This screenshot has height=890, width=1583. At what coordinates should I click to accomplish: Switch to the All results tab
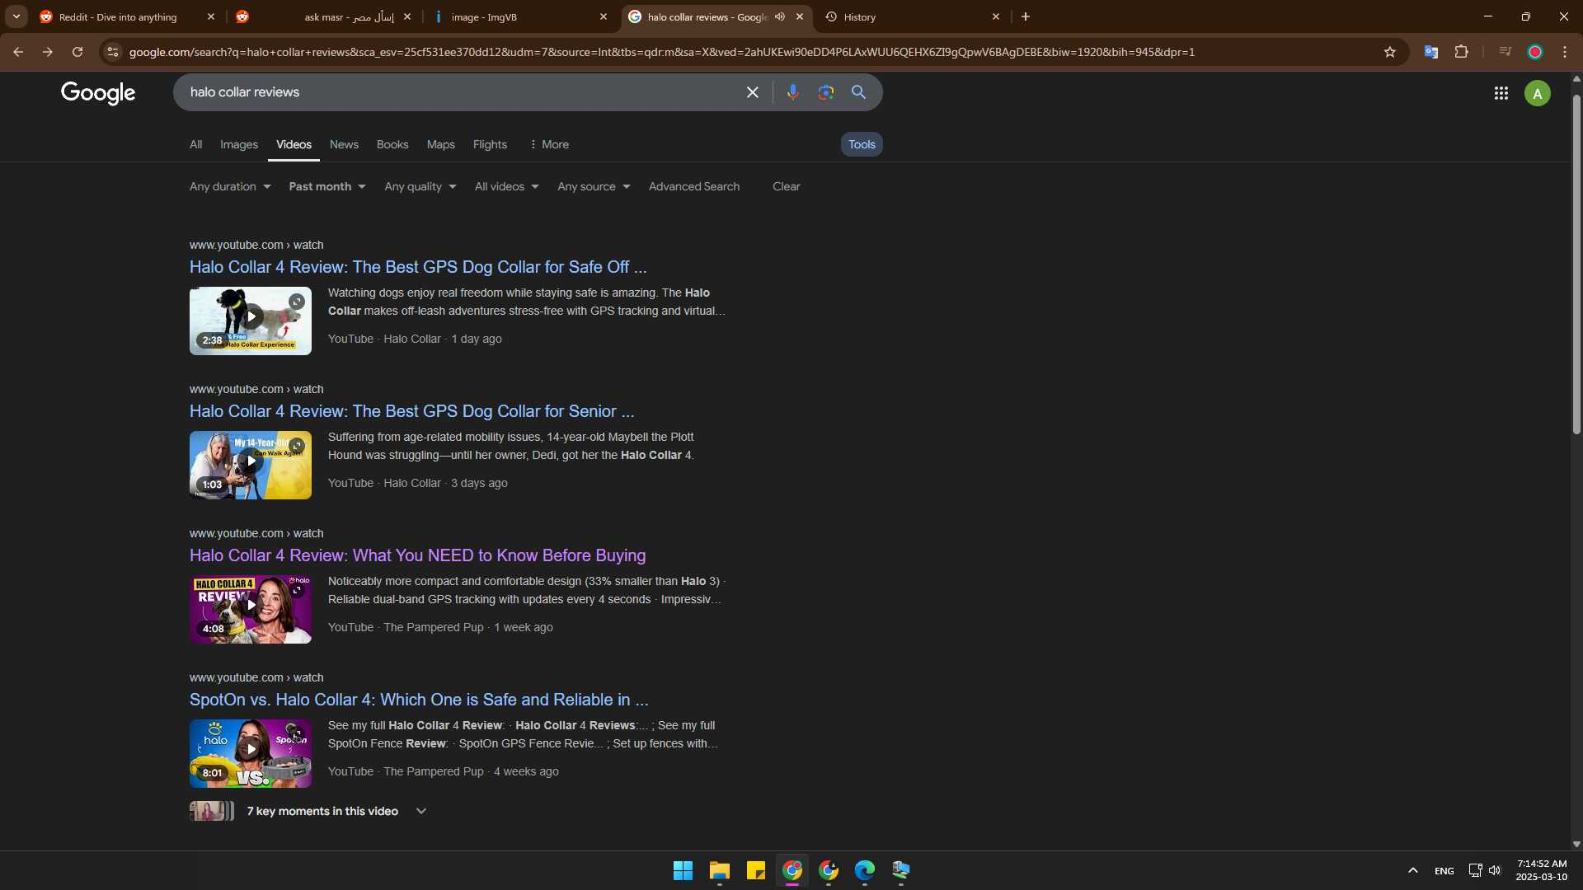(x=195, y=144)
